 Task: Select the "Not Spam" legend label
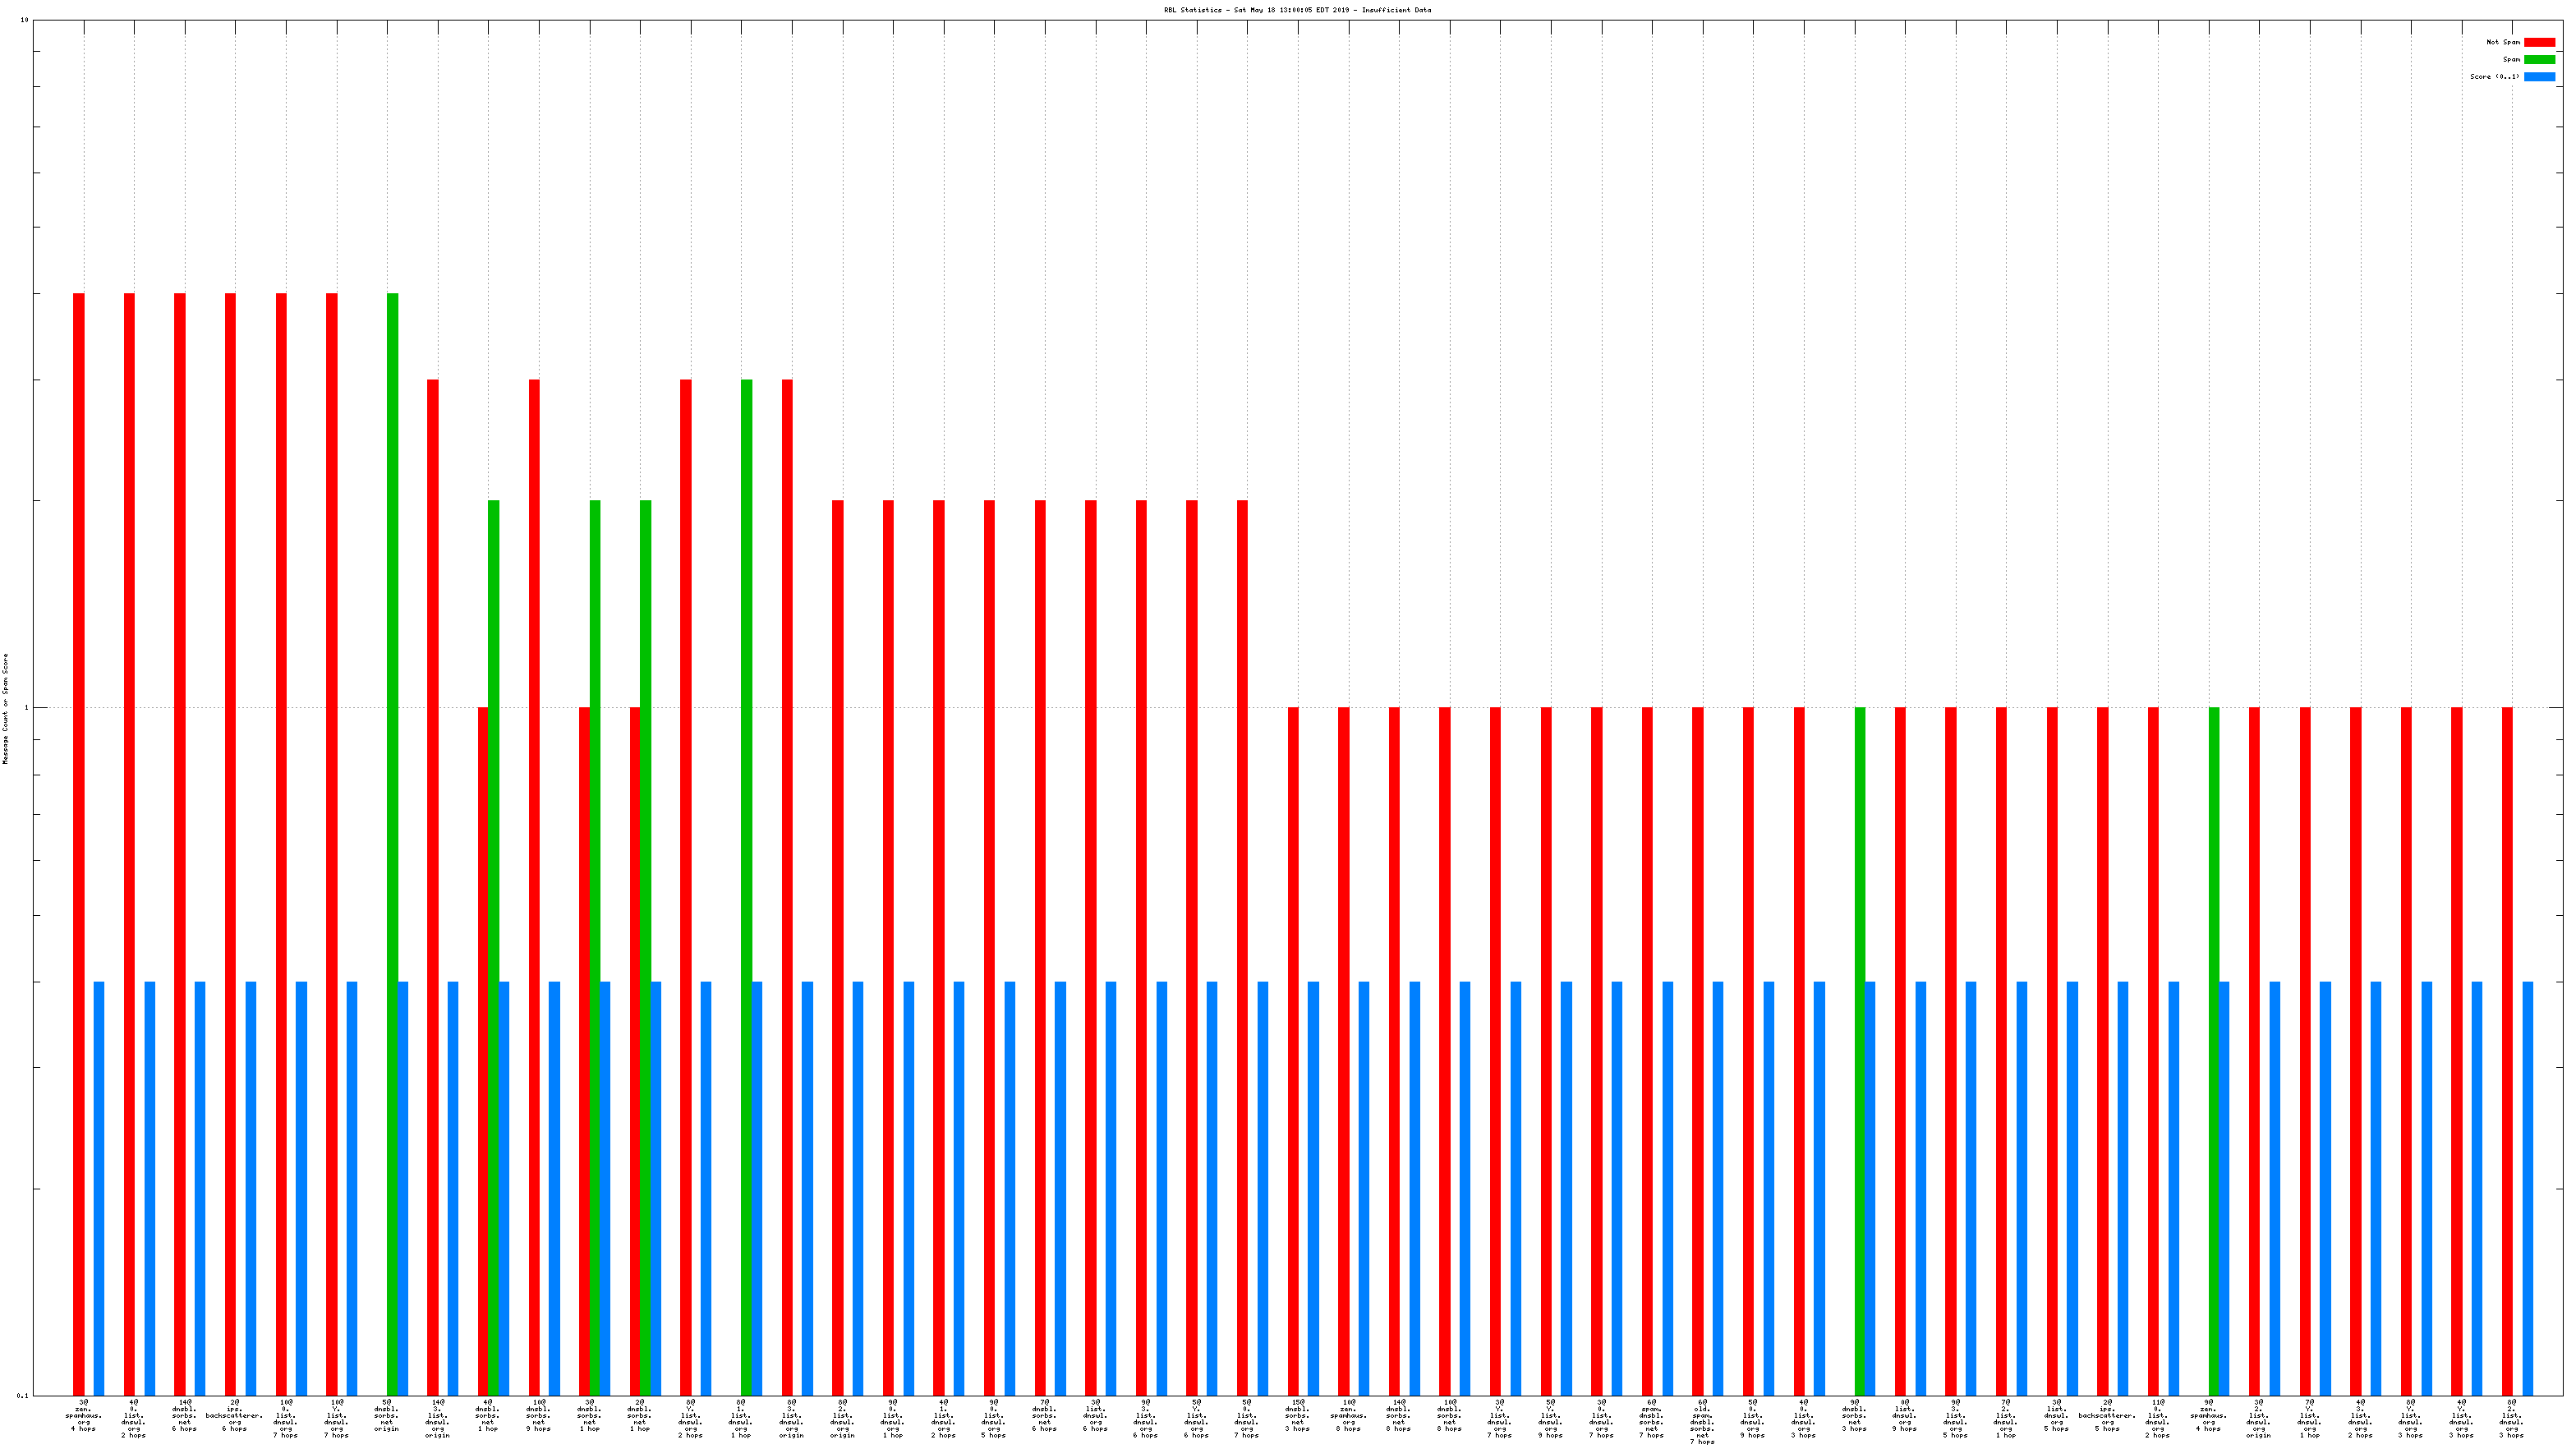tap(2503, 42)
